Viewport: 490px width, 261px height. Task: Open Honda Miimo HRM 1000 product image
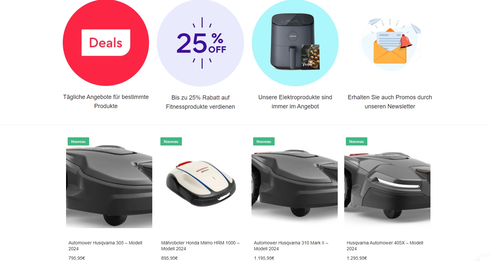[202, 185]
